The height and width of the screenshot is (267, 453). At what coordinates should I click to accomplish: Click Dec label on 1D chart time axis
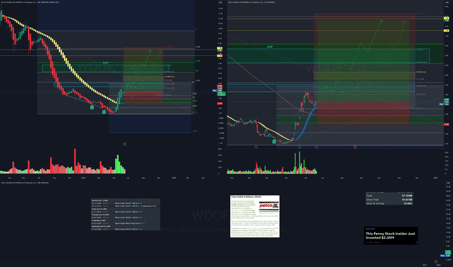tap(417, 178)
